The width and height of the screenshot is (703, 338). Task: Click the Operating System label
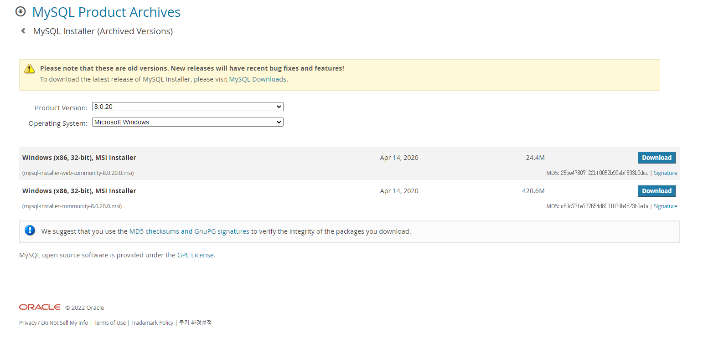coord(58,123)
